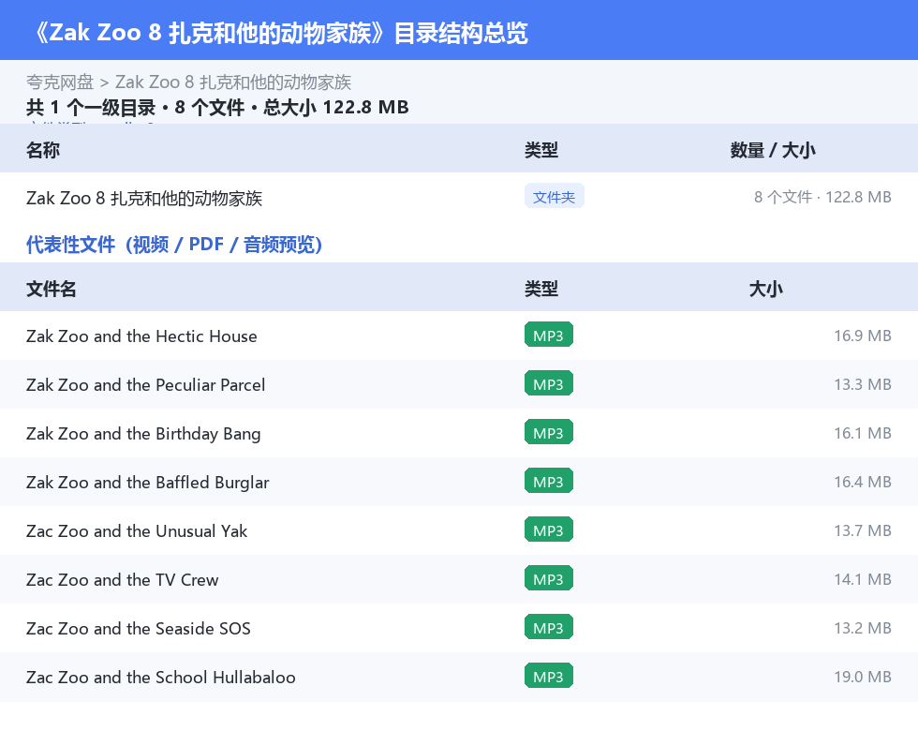Click MP3 badge for Unusual Yak
This screenshot has height=731, width=918.
549,530
